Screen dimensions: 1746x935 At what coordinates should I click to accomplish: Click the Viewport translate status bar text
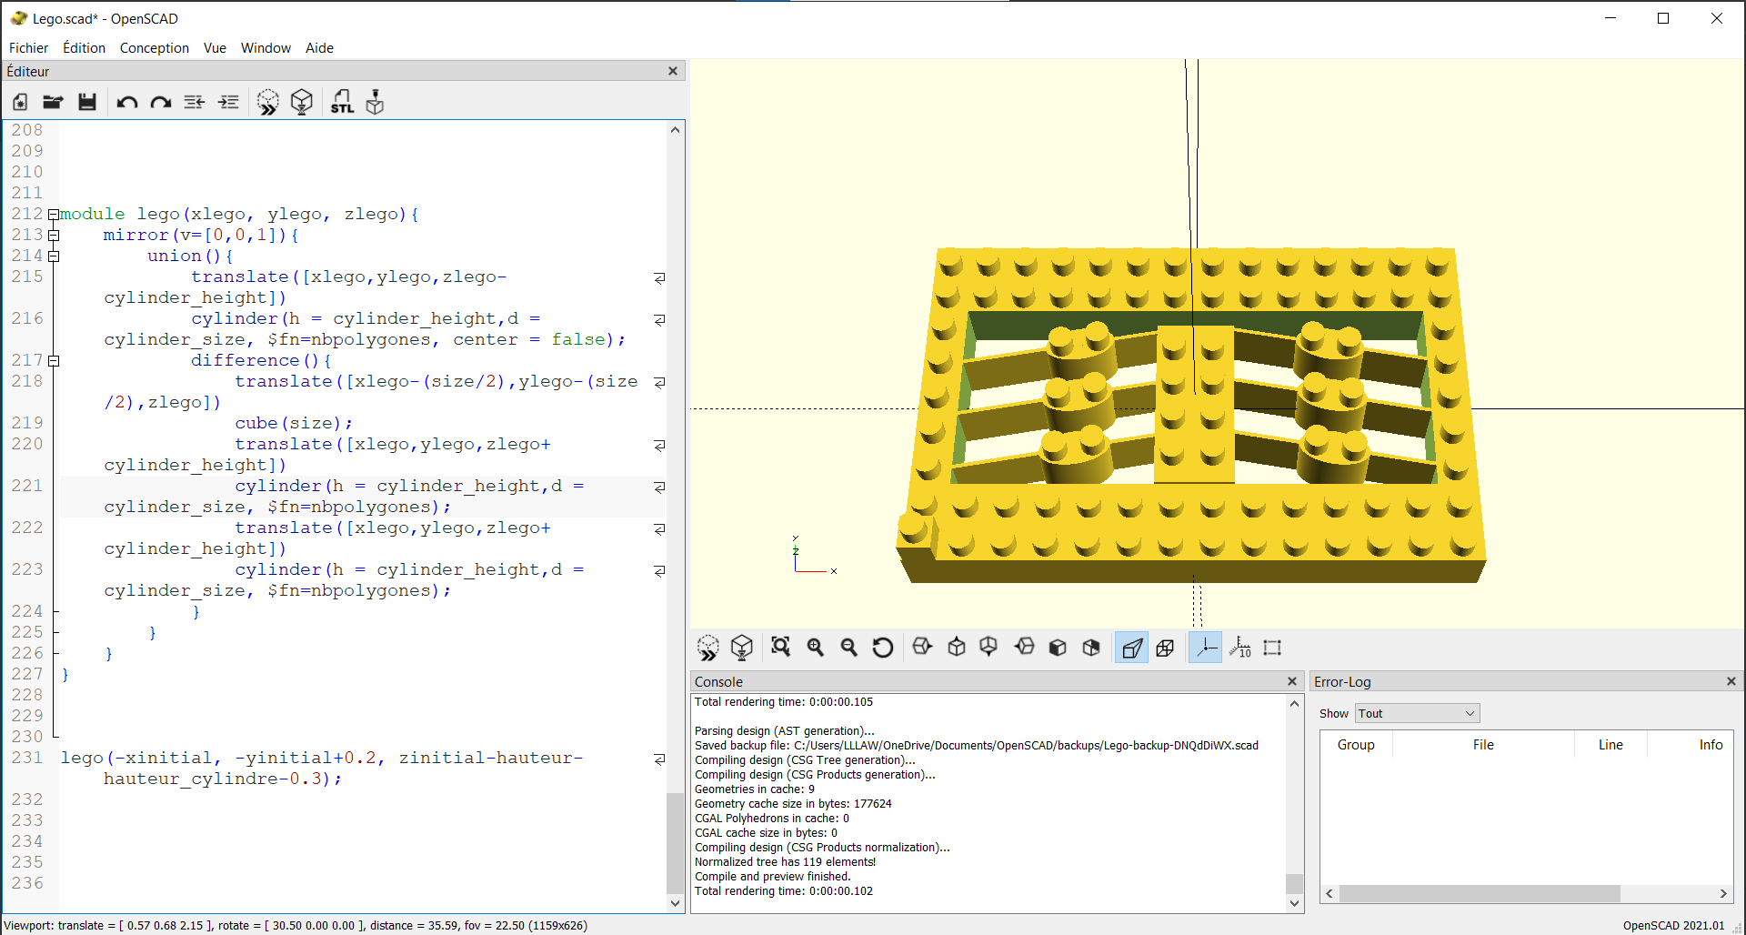pos(296,926)
